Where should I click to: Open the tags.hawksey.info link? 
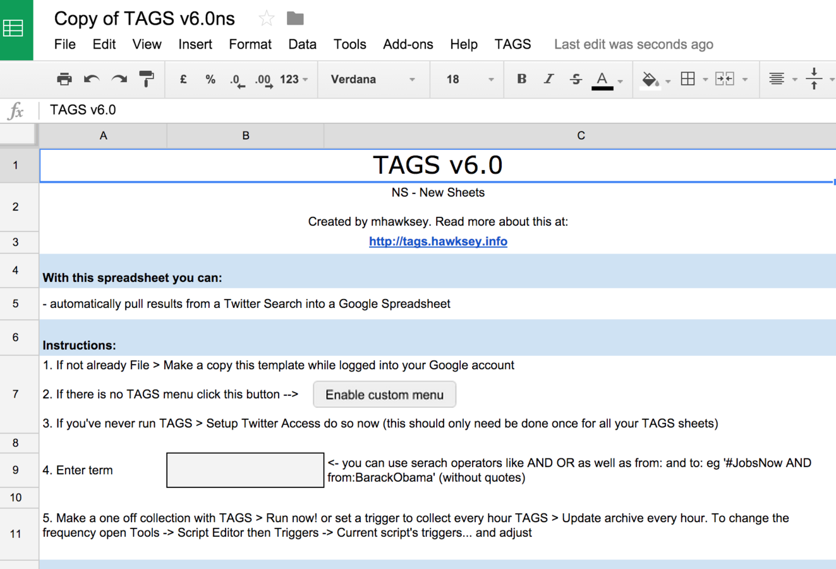point(438,242)
